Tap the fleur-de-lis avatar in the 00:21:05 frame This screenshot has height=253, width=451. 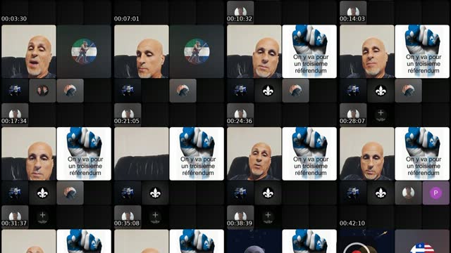pyautogui.click(x=155, y=193)
